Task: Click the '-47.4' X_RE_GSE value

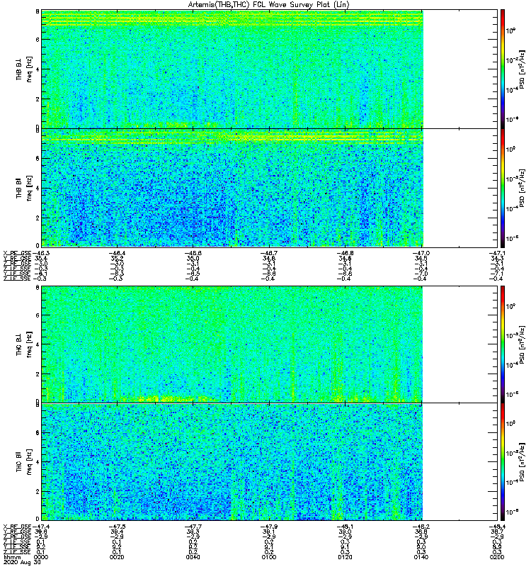Action: tap(41, 527)
